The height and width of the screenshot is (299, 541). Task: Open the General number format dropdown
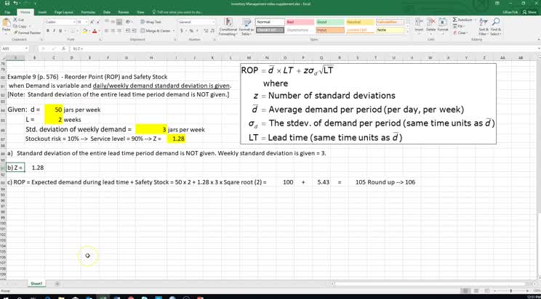(211, 22)
